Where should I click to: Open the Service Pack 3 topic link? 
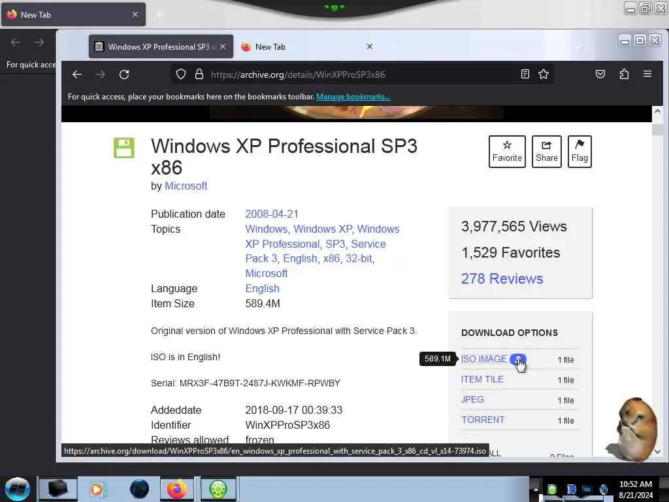pos(316,252)
